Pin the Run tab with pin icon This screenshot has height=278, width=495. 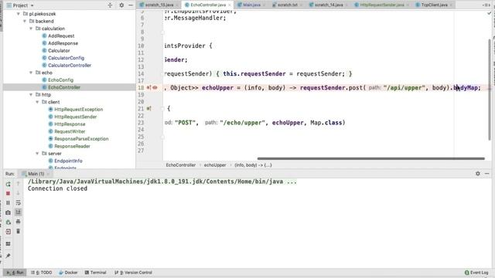(9, 256)
